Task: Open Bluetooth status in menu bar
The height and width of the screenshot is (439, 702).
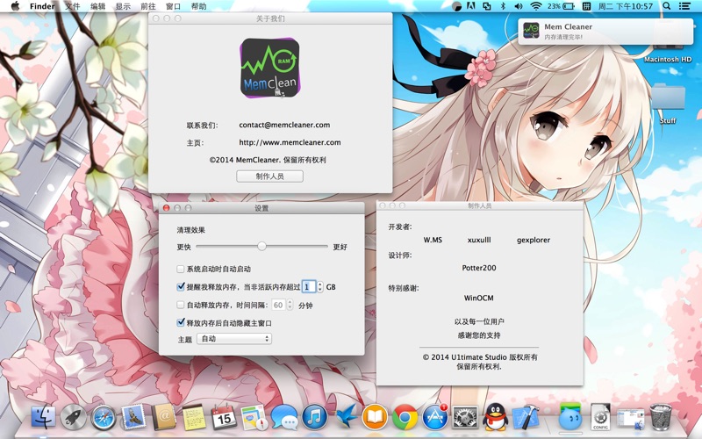Action: [x=502, y=6]
